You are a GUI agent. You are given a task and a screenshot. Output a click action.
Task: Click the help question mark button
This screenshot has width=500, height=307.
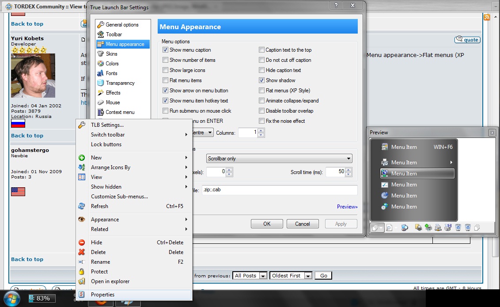tap(336, 5)
